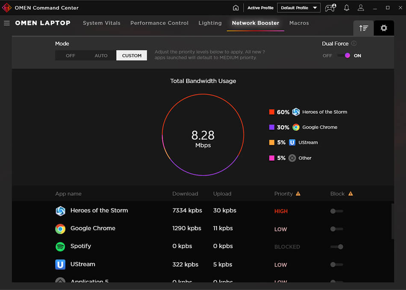Block Heroes of the Storm
406x290 pixels.
[337, 211]
